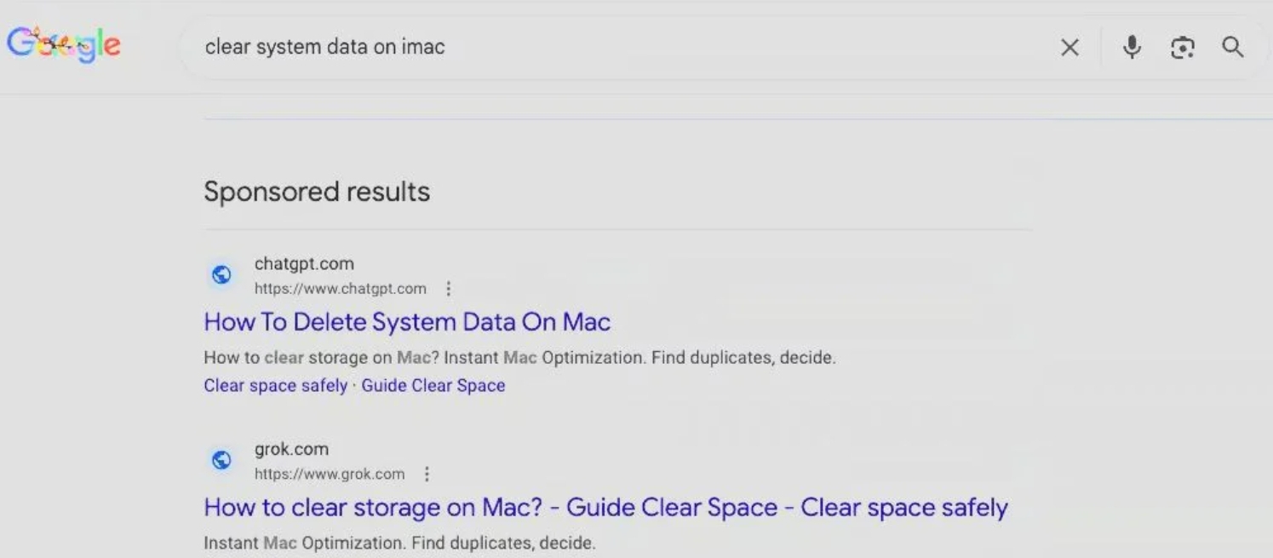Follow the 'Guide Clear Space' sitelink
Screen dimensions: 1273x558
[x=433, y=386]
